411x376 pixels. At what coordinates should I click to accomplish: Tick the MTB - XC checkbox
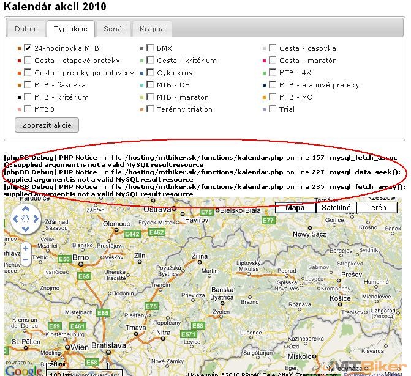click(x=273, y=97)
